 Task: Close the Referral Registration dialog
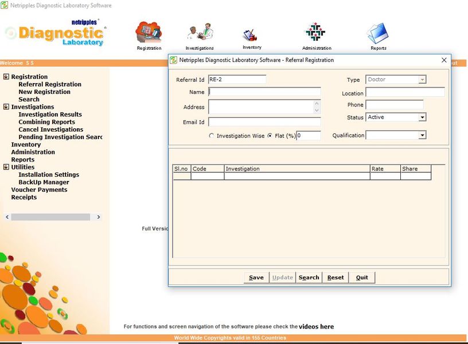tap(444, 60)
